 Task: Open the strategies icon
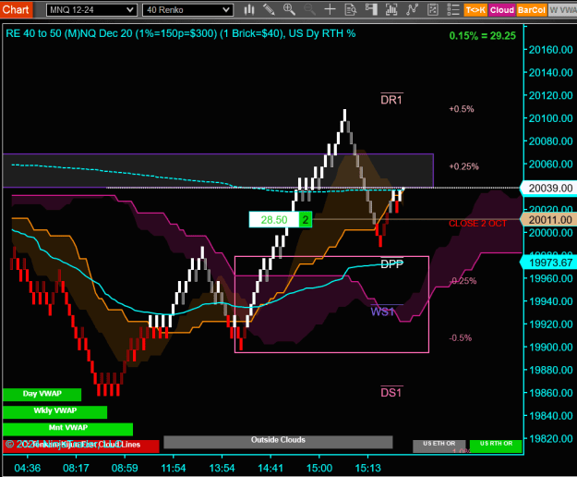click(x=433, y=9)
